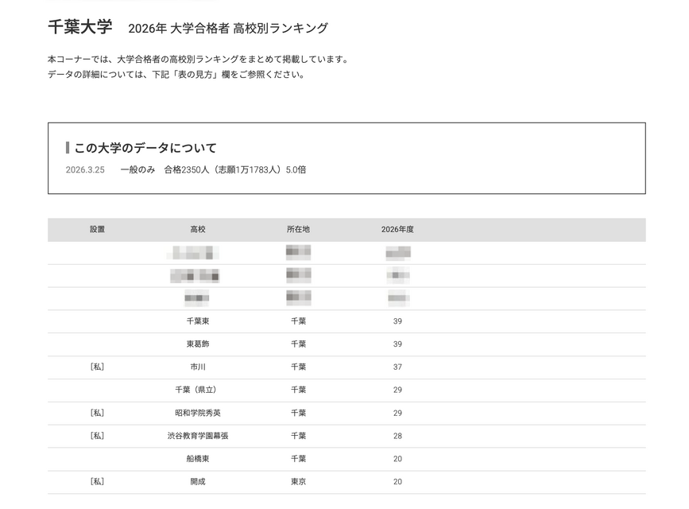
Task: Click the value 39 in 千葉東 row
Action: click(x=397, y=321)
